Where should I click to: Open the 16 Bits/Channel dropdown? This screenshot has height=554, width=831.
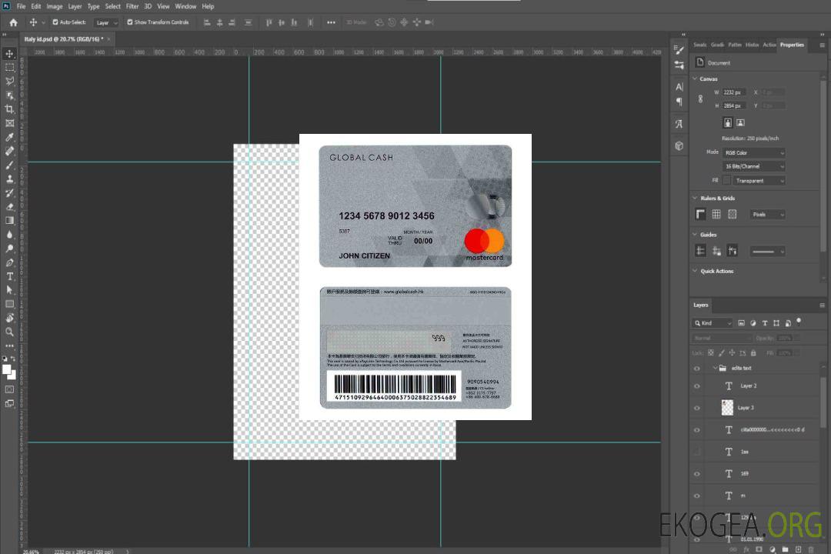[753, 166]
